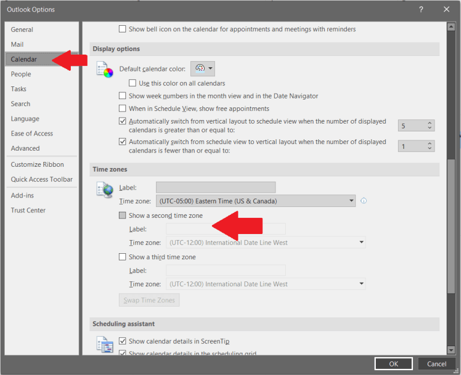Image resolution: width=461 pixels, height=375 pixels.
Task: Toggle 'Show calendar details in ScreenTip'
Action: pos(122,341)
